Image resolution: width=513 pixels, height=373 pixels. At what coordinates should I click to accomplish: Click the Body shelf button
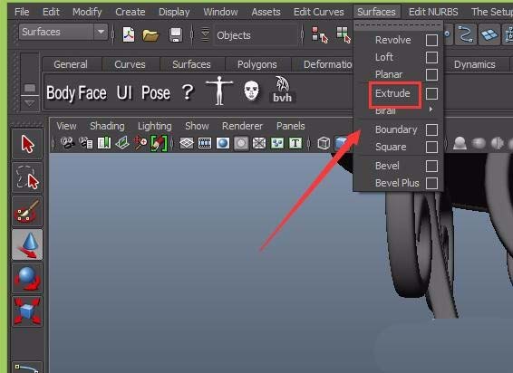point(61,93)
